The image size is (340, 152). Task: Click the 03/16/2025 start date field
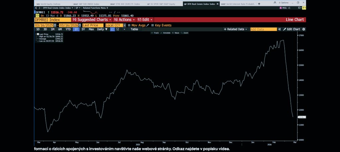click(44, 25)
